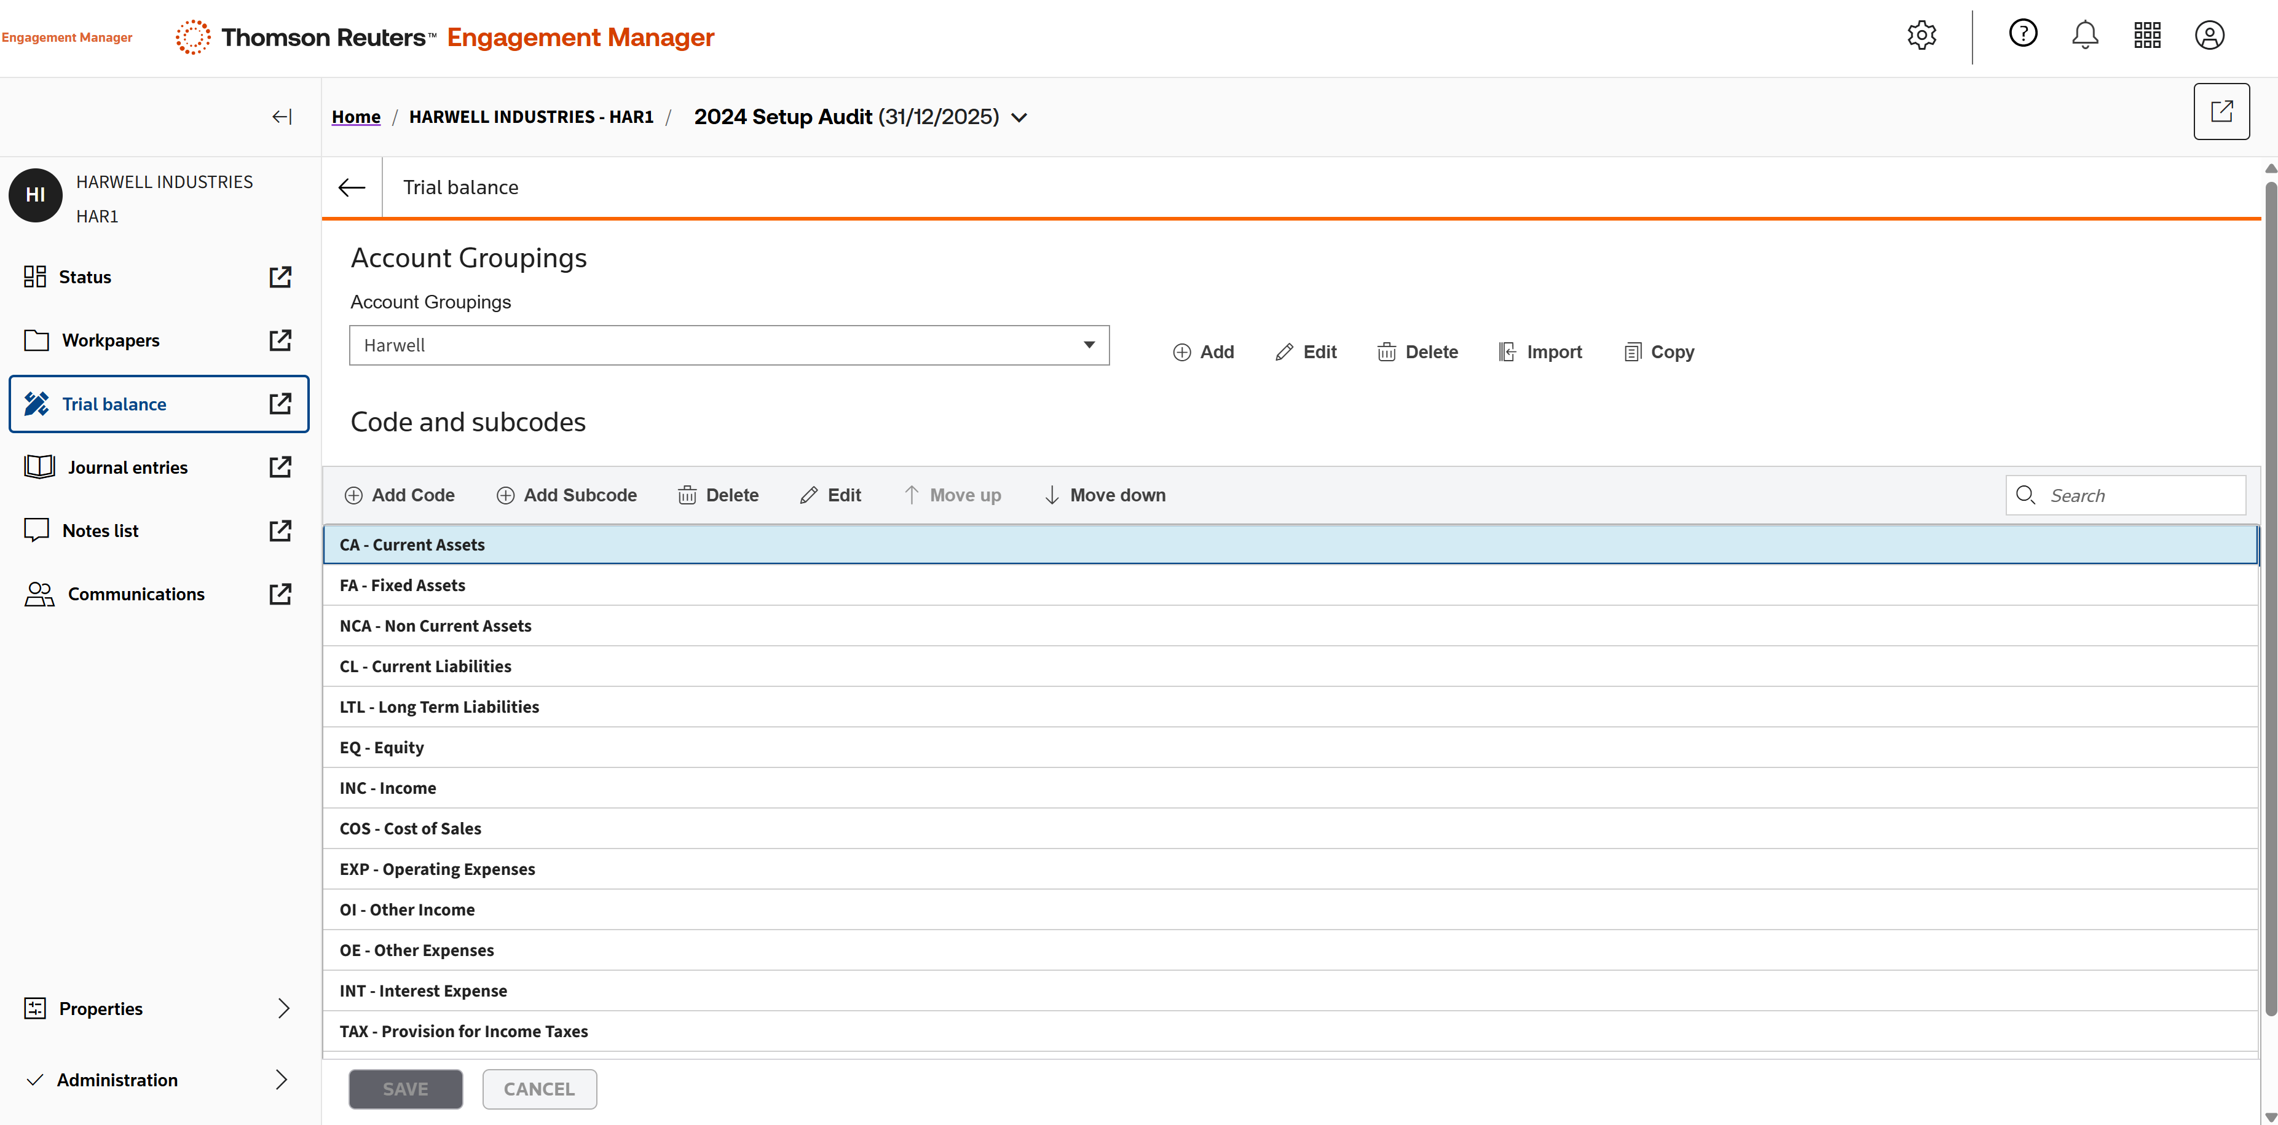Collapse the left sidebar panel

pos(281,117)
